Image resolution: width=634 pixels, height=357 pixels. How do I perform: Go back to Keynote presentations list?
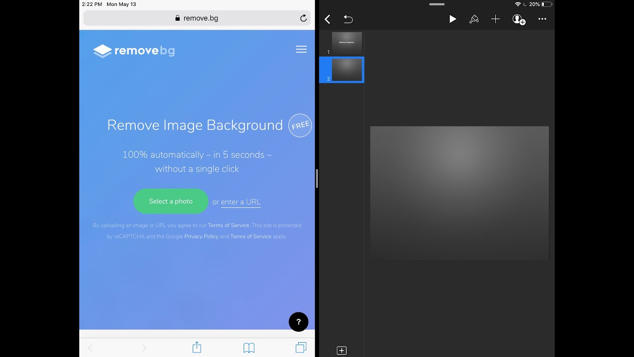pos(327,19)
